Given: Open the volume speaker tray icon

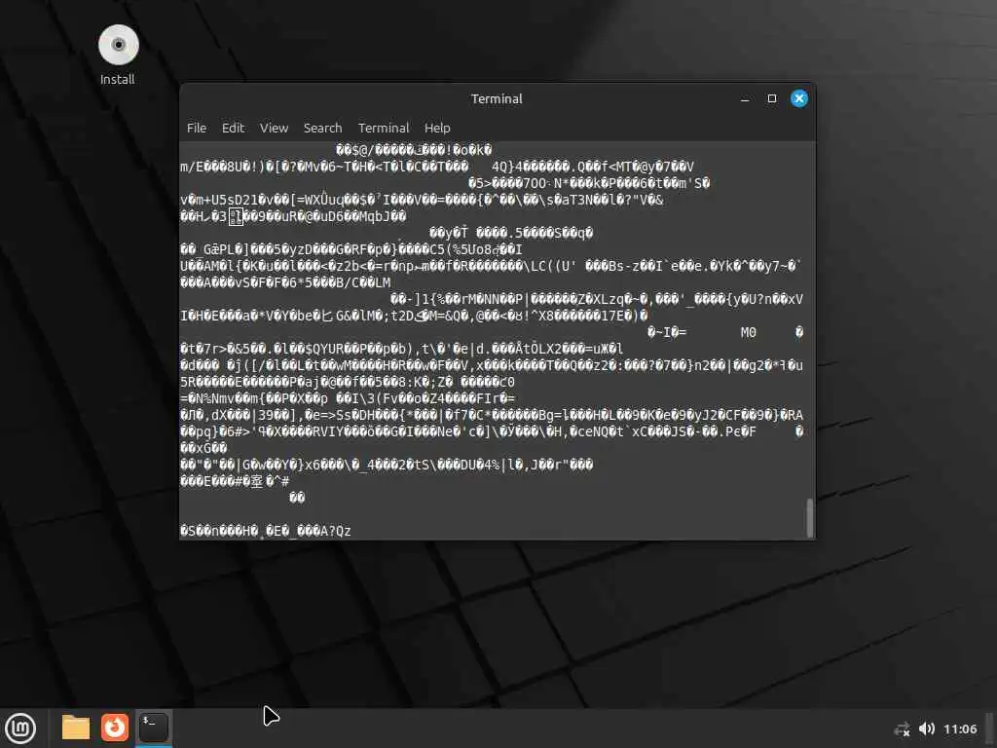Looking at the screenshot, I should (x=927, y=729).
